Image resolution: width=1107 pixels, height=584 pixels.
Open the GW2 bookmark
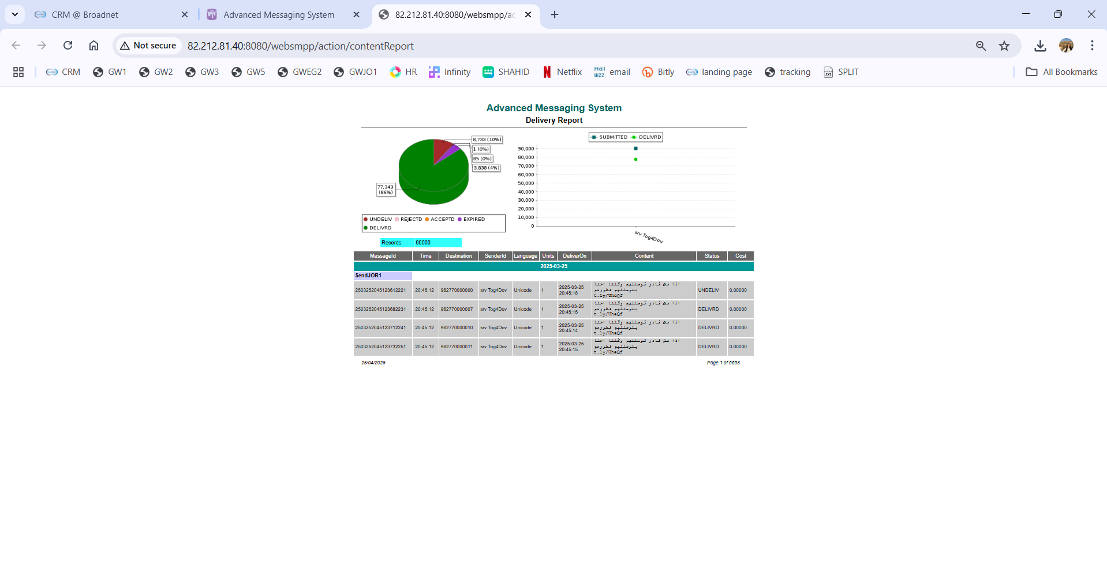click(x=156, y=72)
